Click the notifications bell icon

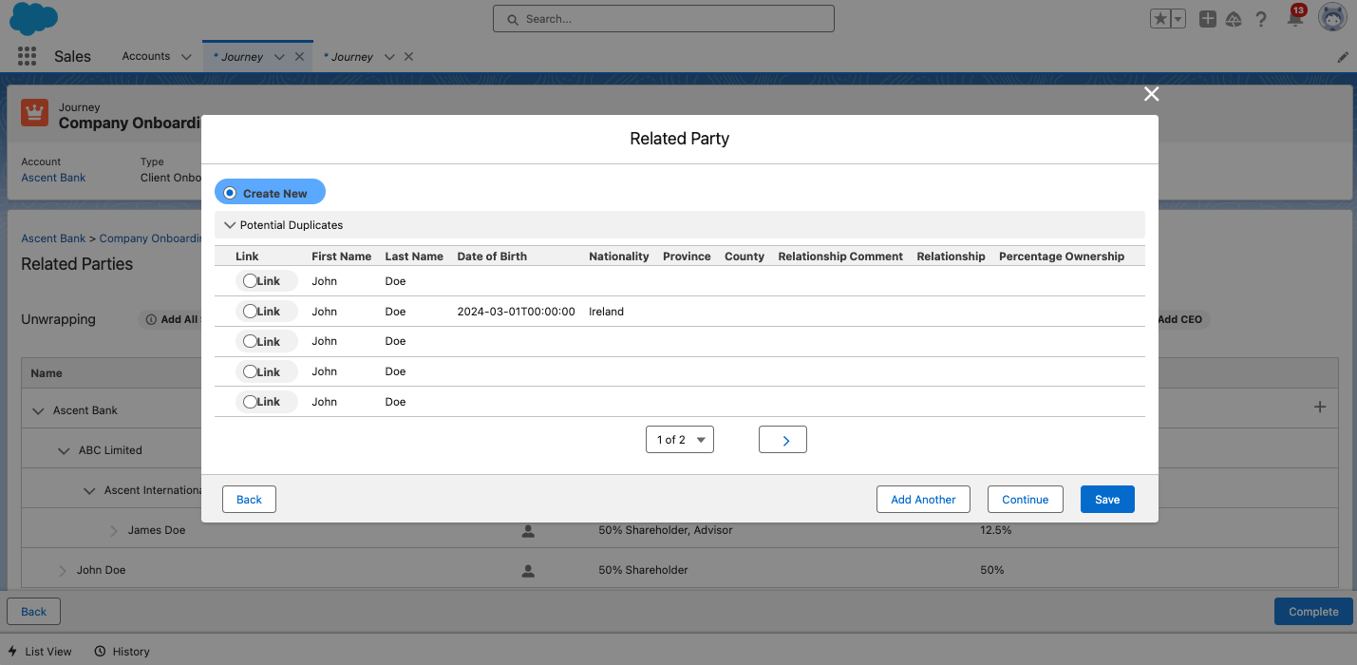pos(1294,19)
